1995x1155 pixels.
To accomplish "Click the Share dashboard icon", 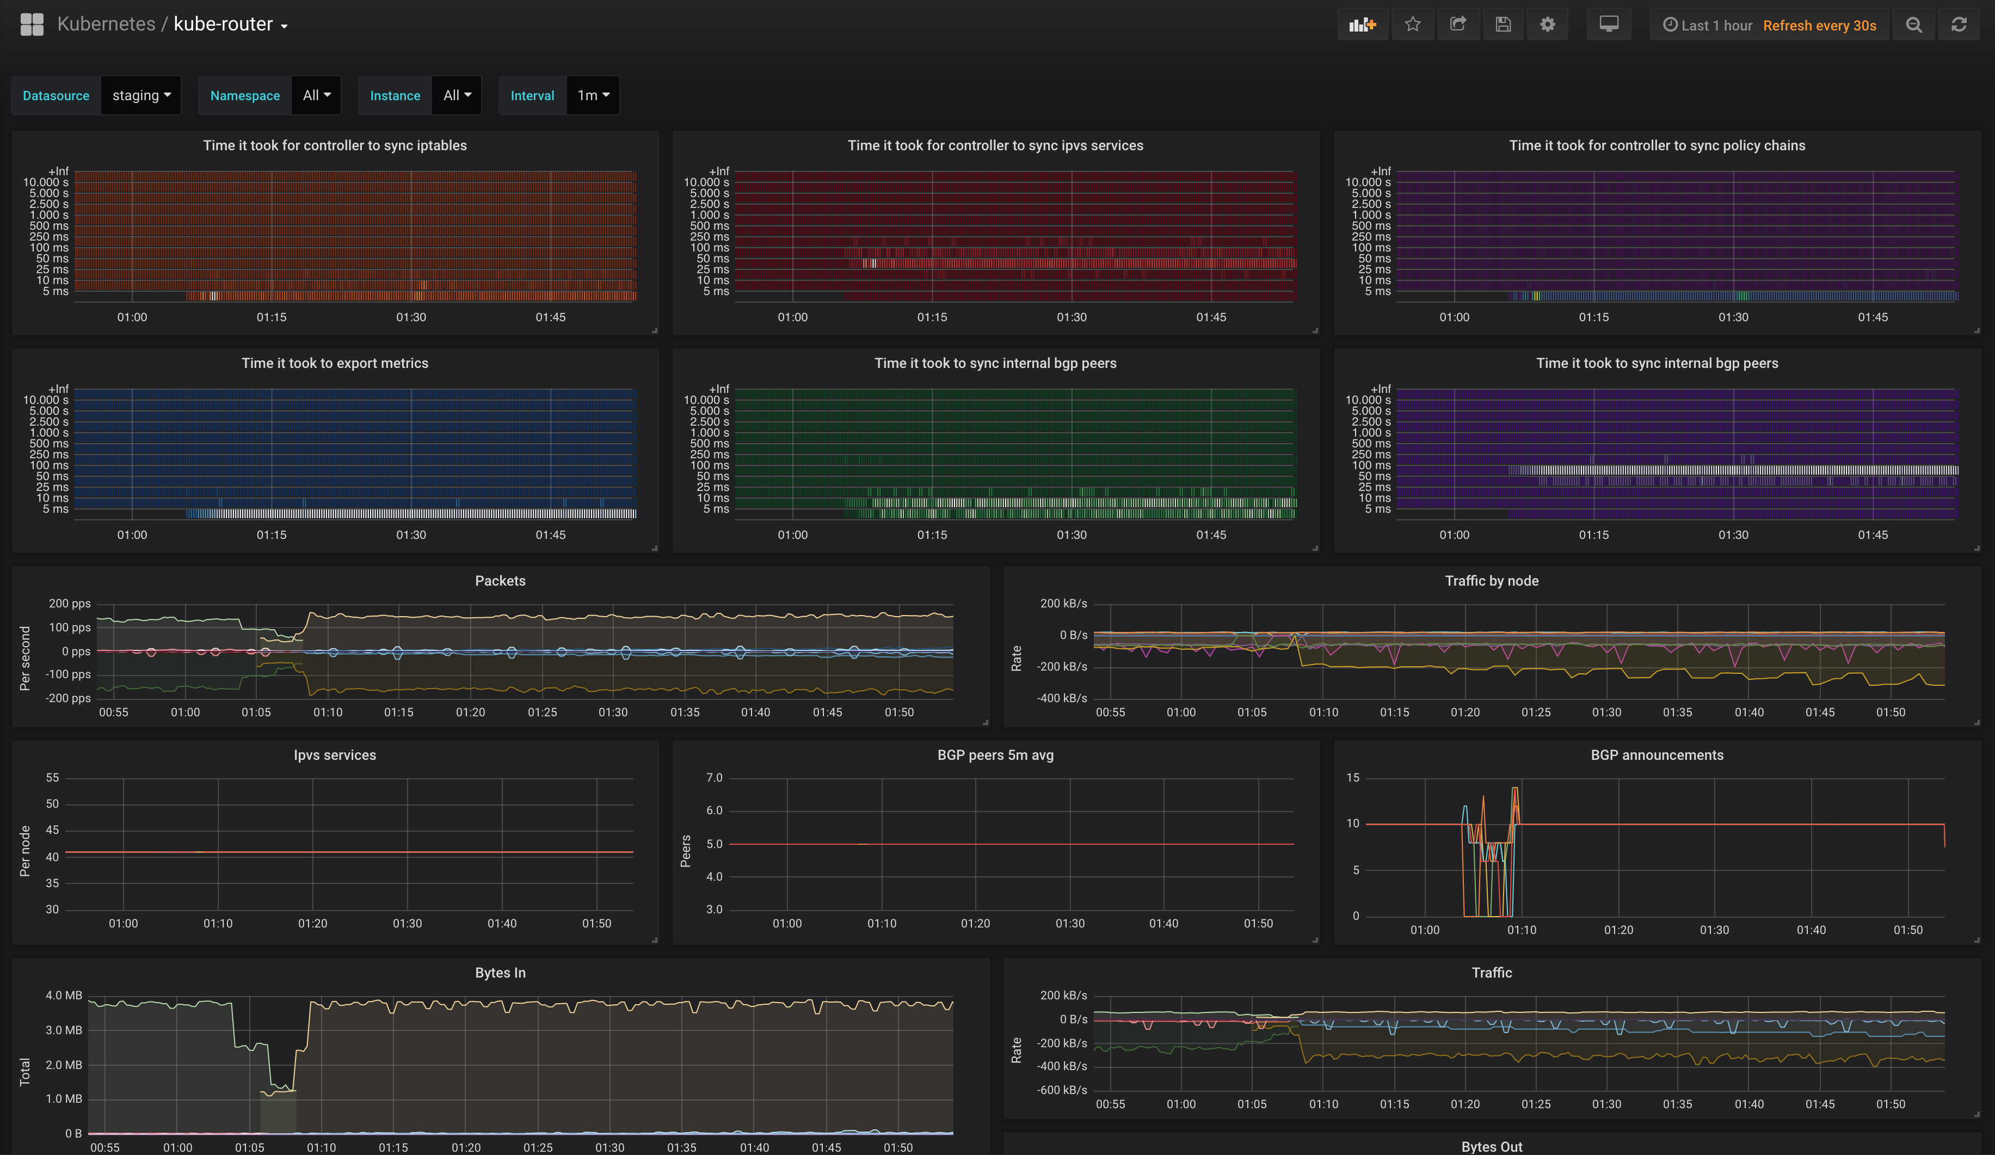I will [1457, 24].
